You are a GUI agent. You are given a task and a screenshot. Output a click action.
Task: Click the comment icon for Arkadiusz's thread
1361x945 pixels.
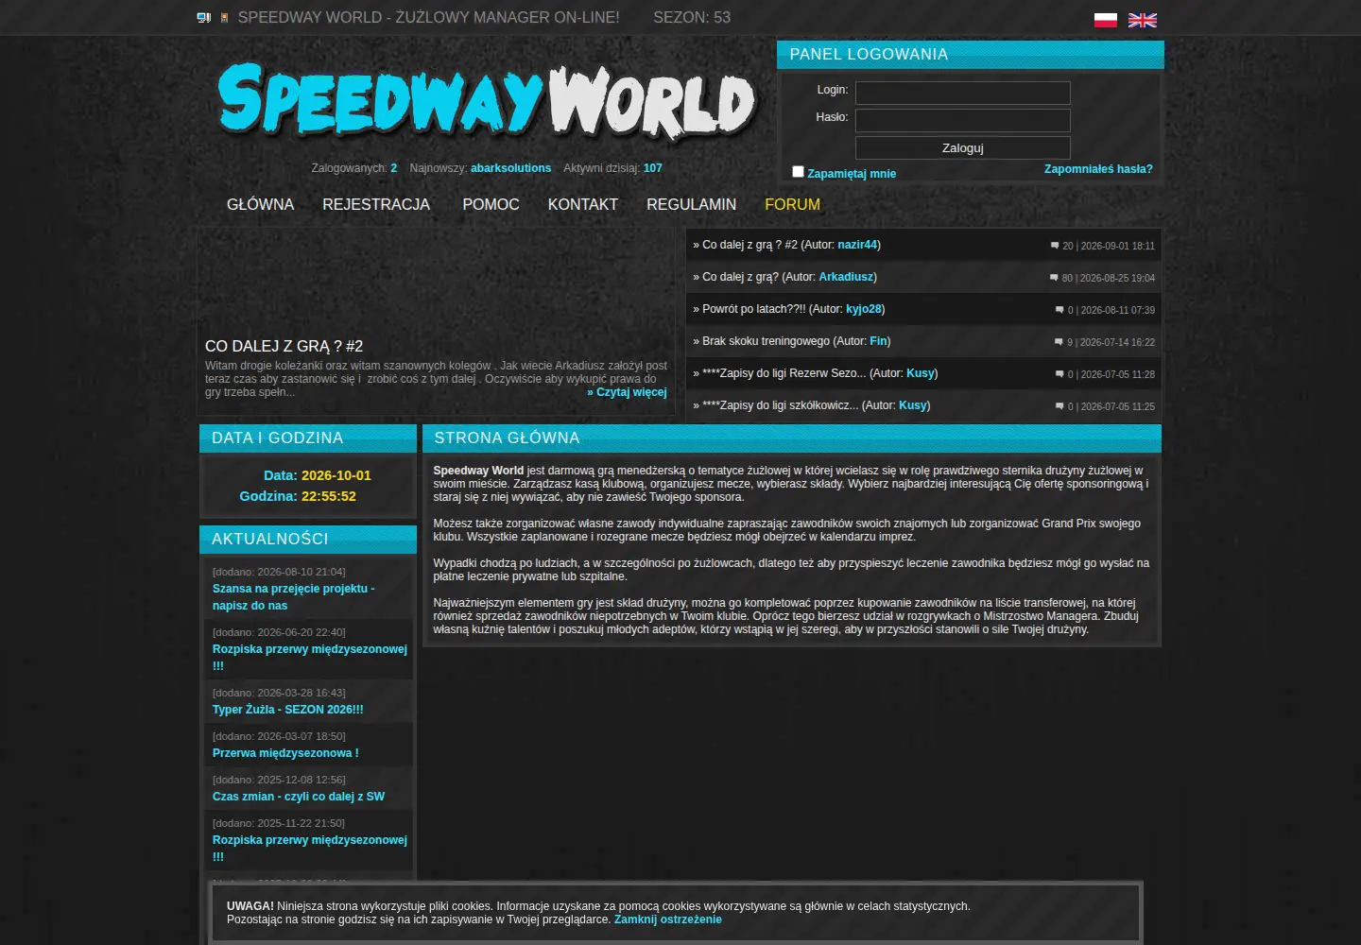[x=1054, y=278]
